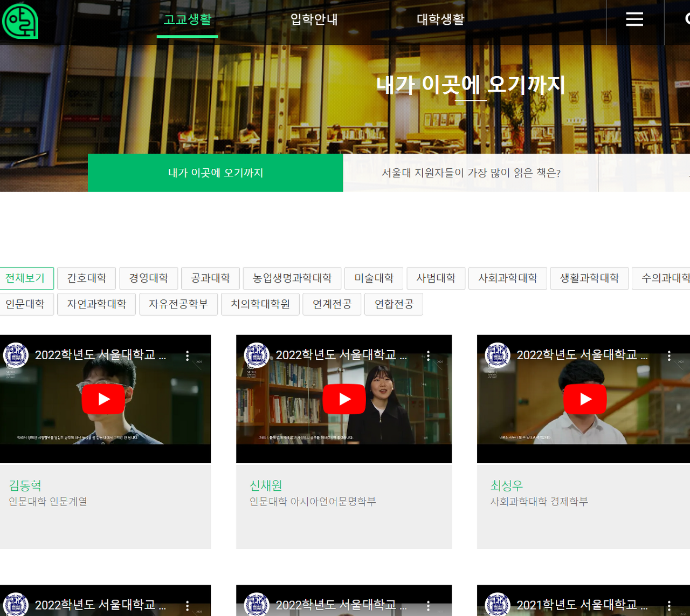Filter by 연계전공

[332, 304]
